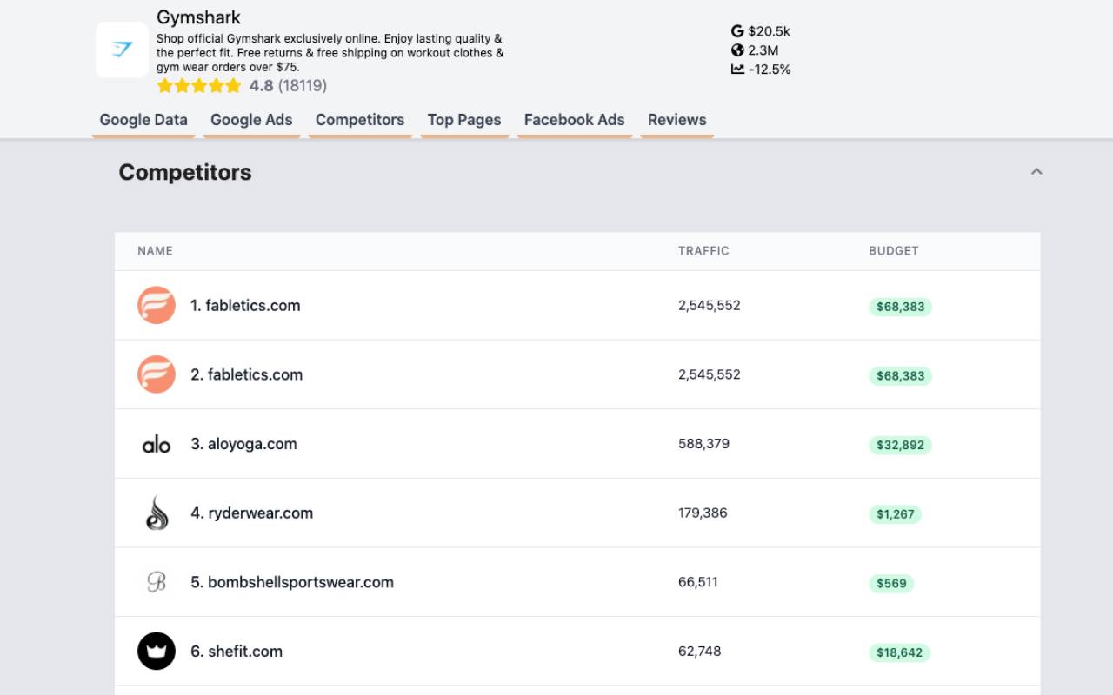Click the ryderwear.com flame logo
The image size is (1113, 695).
point(157,513)
